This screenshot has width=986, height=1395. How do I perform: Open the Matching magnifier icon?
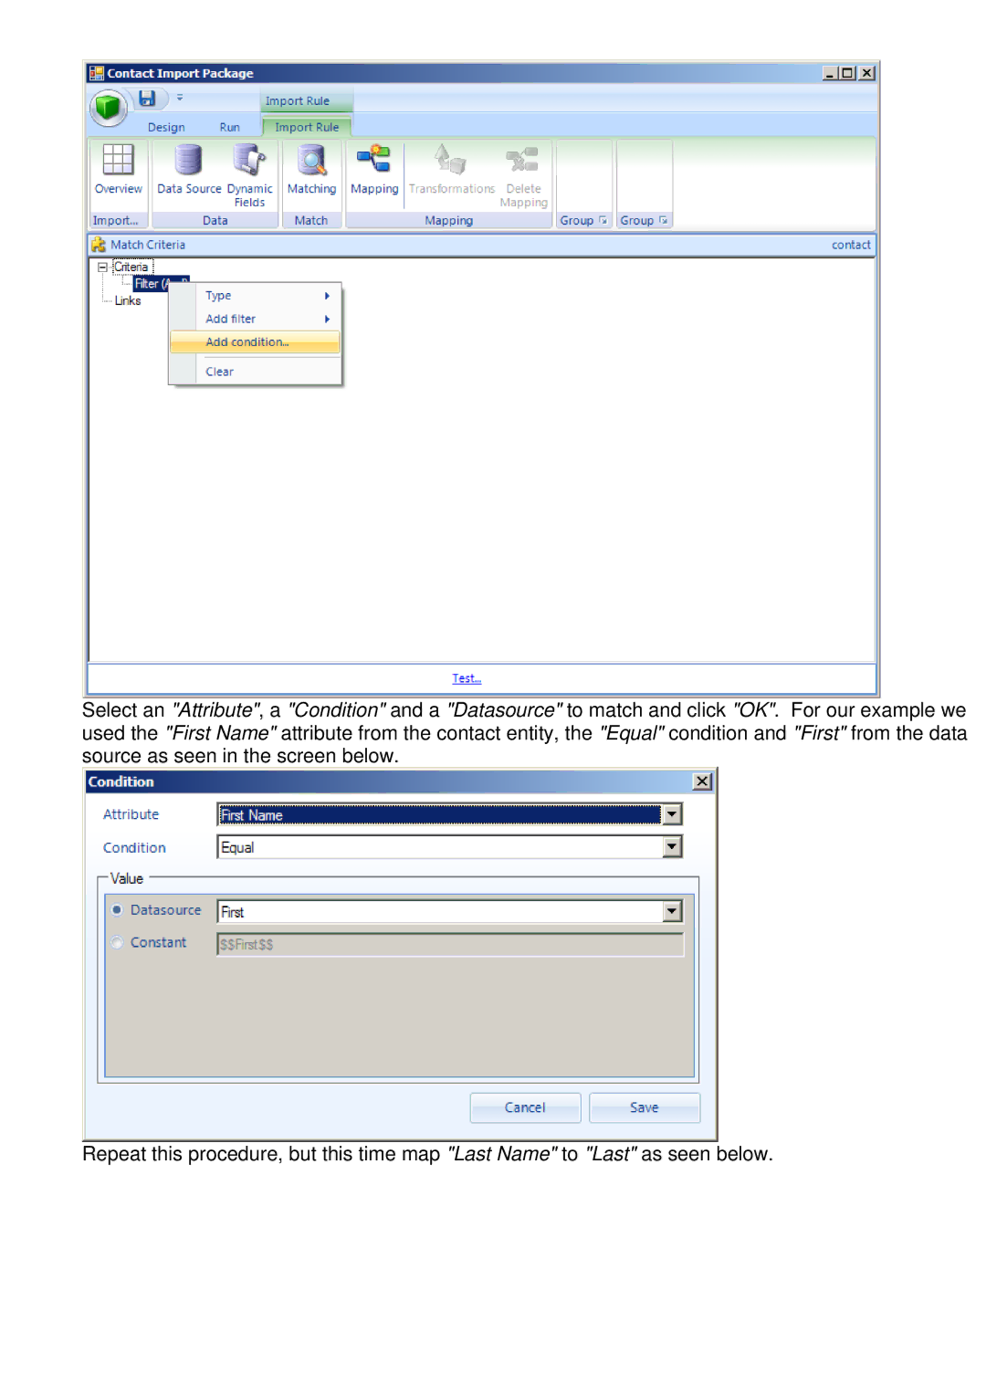coord(311,159)
